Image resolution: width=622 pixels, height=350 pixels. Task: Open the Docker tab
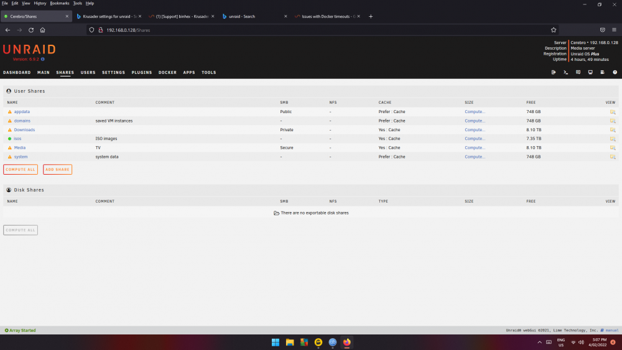pos(167,73)
